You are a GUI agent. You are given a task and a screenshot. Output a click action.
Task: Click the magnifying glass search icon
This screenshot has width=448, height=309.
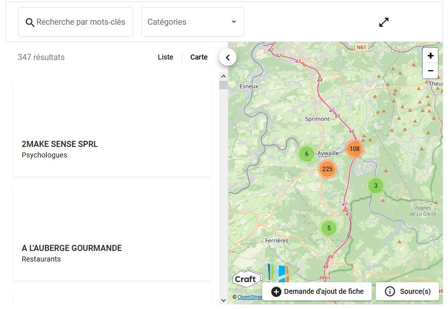click(30, 22)
